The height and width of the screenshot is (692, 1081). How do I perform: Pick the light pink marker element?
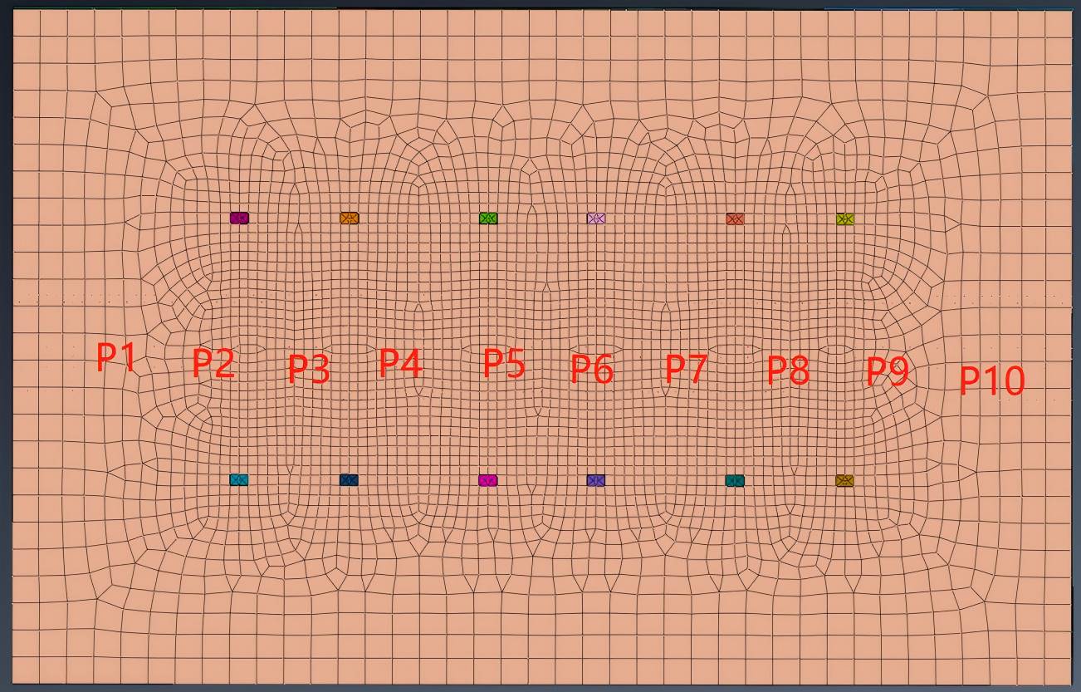[596, 218]
